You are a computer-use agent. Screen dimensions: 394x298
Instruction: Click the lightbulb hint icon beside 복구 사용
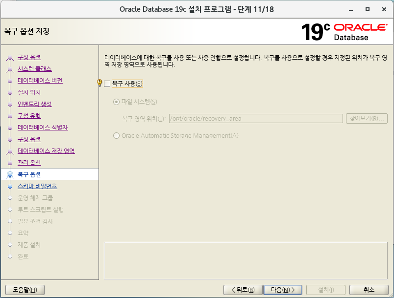pyautogui.click(x=99, y=83)
